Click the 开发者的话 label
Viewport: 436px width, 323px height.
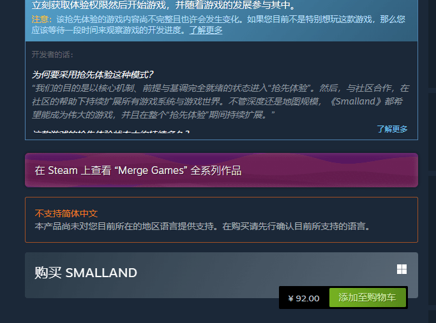[x=52, y=55]
